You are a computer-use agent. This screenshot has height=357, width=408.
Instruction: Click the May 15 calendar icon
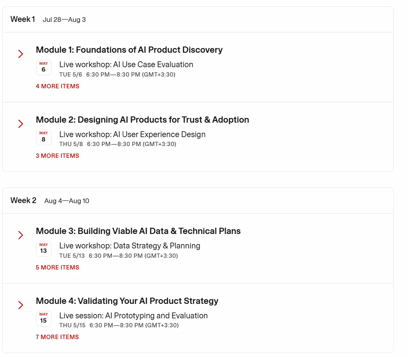tap(44, 319)
